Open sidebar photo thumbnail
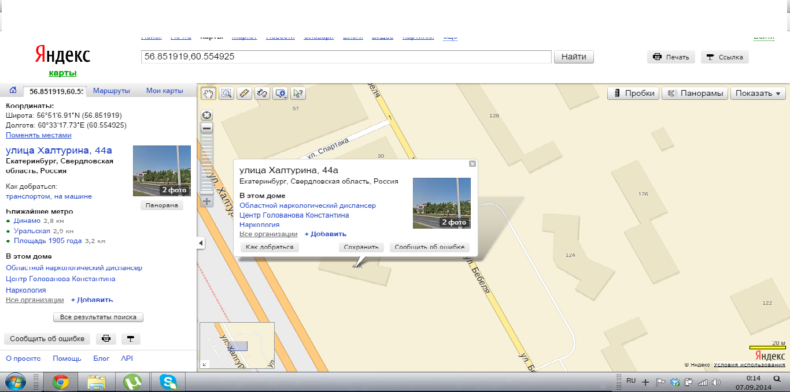Viewport: 790px width, 392px height. coord(162,171)
